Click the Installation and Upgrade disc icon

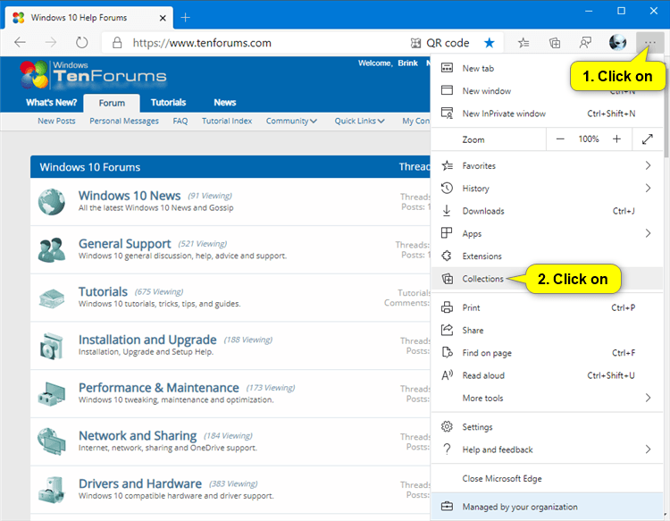pos(51,346)
